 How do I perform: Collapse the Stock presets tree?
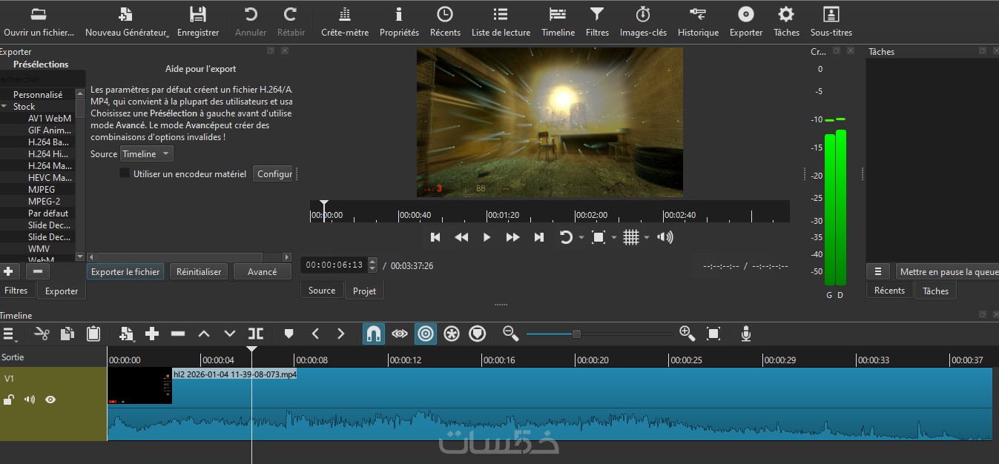tap(4, 107)
